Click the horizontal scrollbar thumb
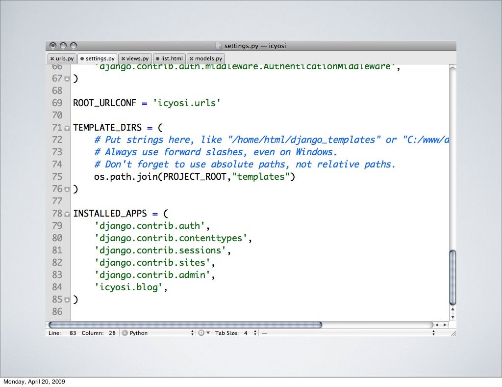Screen dimensions: 502x387 tap(185, 325)
